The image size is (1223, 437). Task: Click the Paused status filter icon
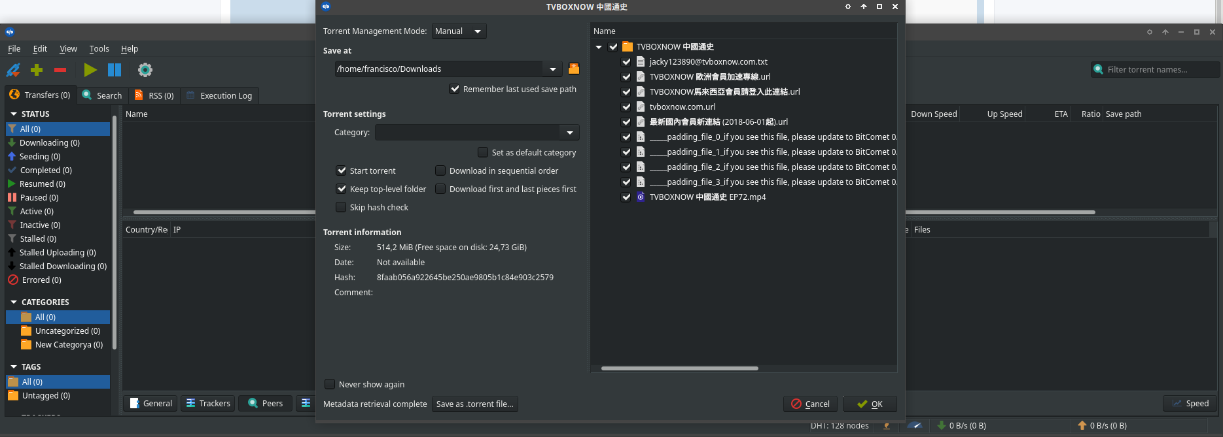[x=12, y=197]
